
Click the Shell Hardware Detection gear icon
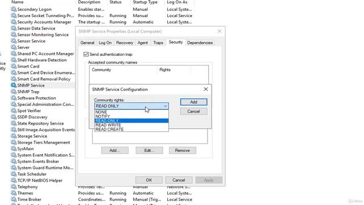coord(14,60)
